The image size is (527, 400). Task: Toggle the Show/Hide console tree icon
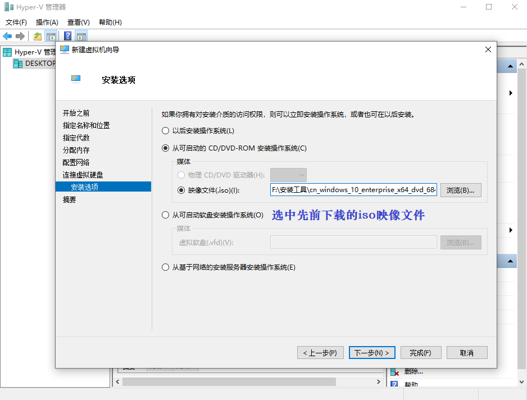(x=51, y=36)
